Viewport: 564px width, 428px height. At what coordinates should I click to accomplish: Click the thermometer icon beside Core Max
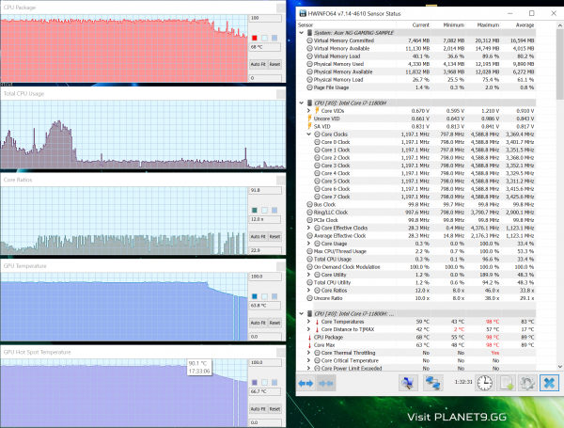tap(309, 345)
